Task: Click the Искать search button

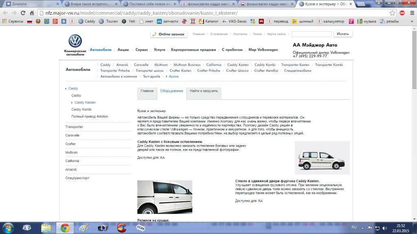Action: click(x=342, y=34)
